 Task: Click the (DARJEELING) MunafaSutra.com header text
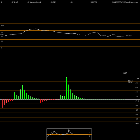pos(125,2)
